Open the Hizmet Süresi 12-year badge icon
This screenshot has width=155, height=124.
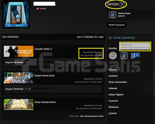(112, 15)
